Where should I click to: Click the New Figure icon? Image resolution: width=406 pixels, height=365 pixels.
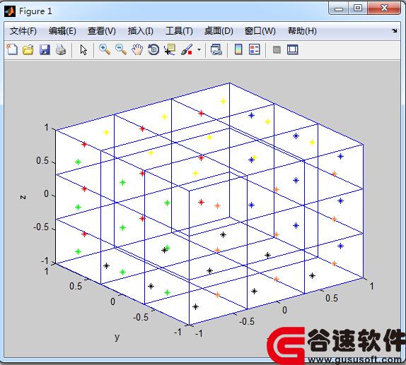12,49
